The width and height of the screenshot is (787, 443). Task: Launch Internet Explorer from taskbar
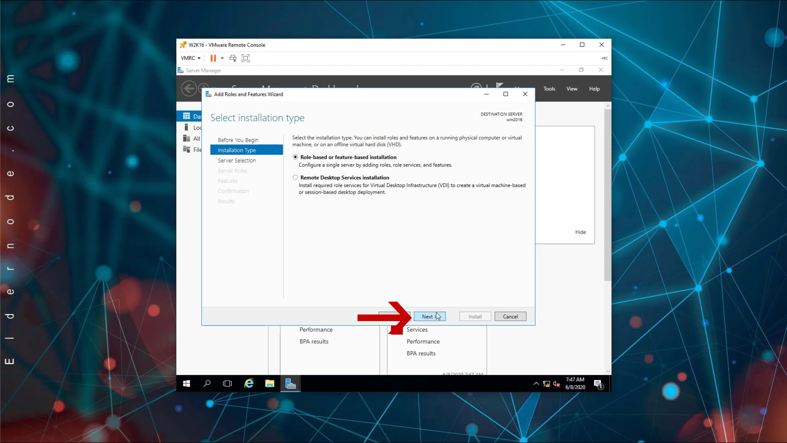point(249,384)
